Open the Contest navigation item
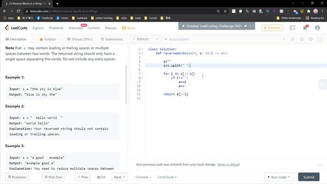 tap(94, 28)
